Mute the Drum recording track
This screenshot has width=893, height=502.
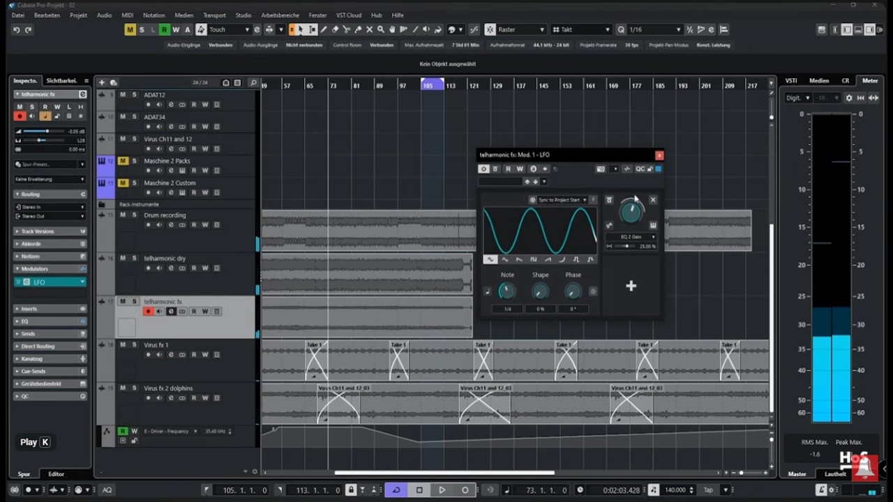pos(123,215)
